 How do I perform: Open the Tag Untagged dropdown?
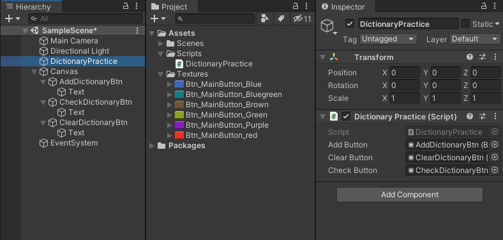(x=388, y=39)
